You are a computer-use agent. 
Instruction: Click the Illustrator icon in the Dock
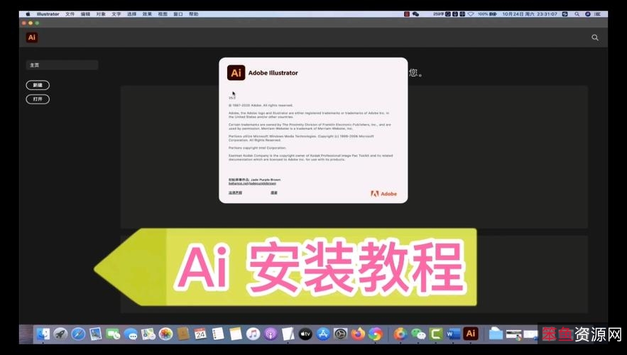coord(471,334)
